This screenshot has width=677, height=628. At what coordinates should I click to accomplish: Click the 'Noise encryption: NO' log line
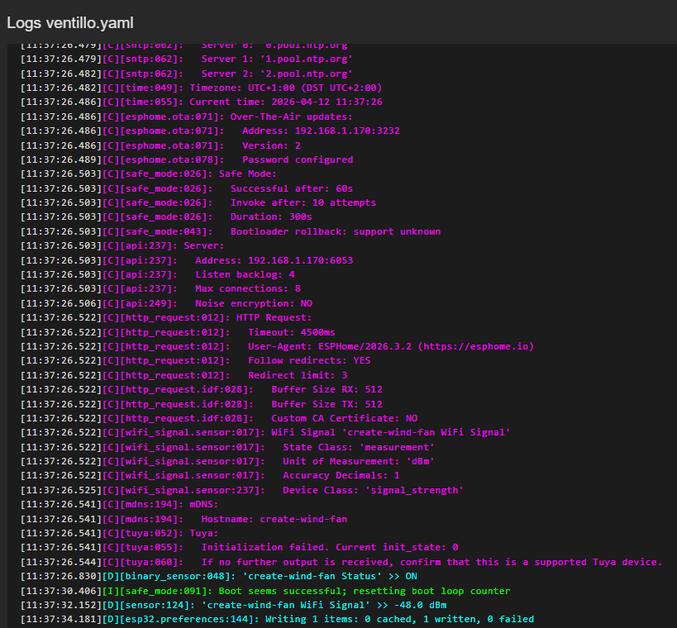[x=254, y=303]
